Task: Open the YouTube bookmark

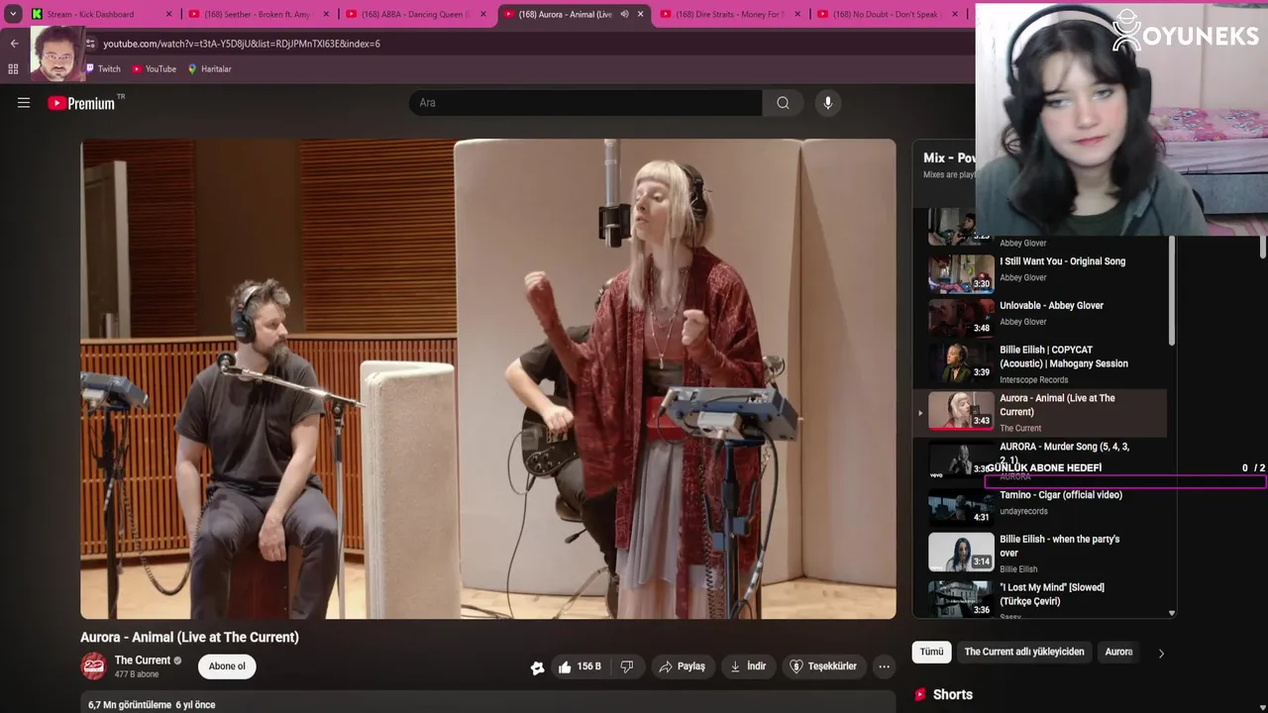Action: (154, 69)
